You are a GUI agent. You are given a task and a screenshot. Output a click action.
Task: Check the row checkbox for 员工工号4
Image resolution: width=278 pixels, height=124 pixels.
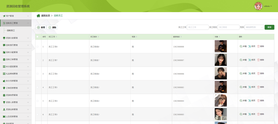[37, 101]
